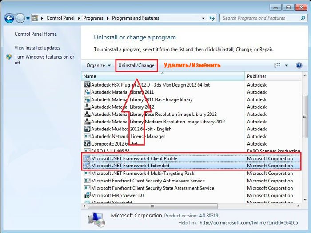Select Microsoft Help Viewer 1.0 entry

click(117, 196)
